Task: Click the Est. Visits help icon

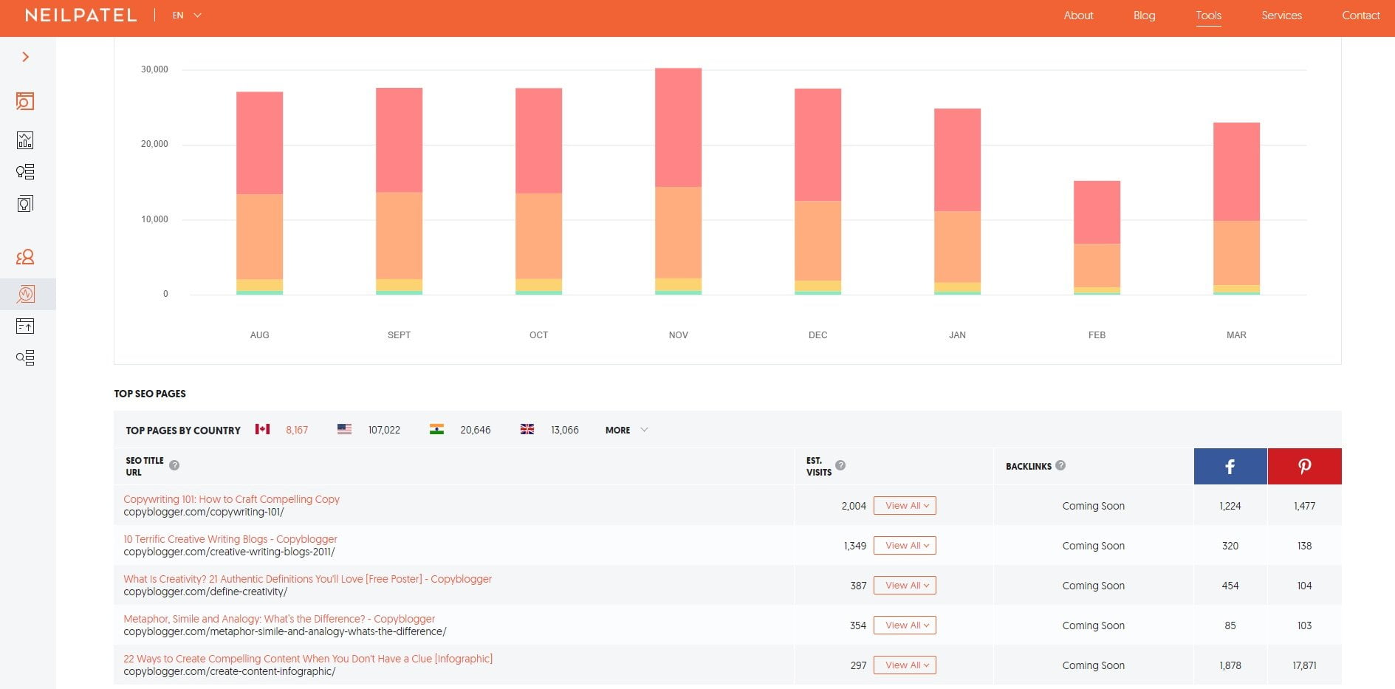Action: 840,465
